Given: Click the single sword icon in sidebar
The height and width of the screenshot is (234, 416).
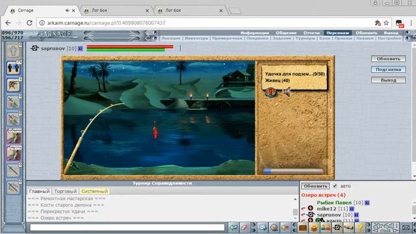Looking at the screenshot, I should point(13,170).
